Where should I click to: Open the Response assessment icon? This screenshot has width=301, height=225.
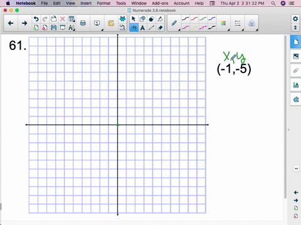(111, 23)
